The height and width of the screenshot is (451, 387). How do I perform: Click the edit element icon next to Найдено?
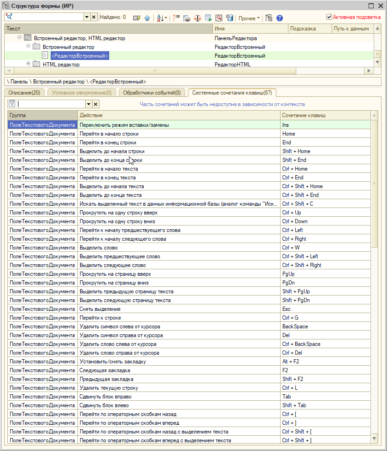[x=137, y=18]
